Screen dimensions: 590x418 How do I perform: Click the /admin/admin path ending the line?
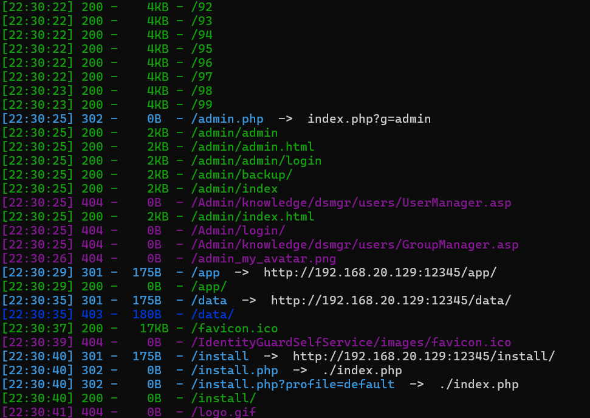coord(235,133)
